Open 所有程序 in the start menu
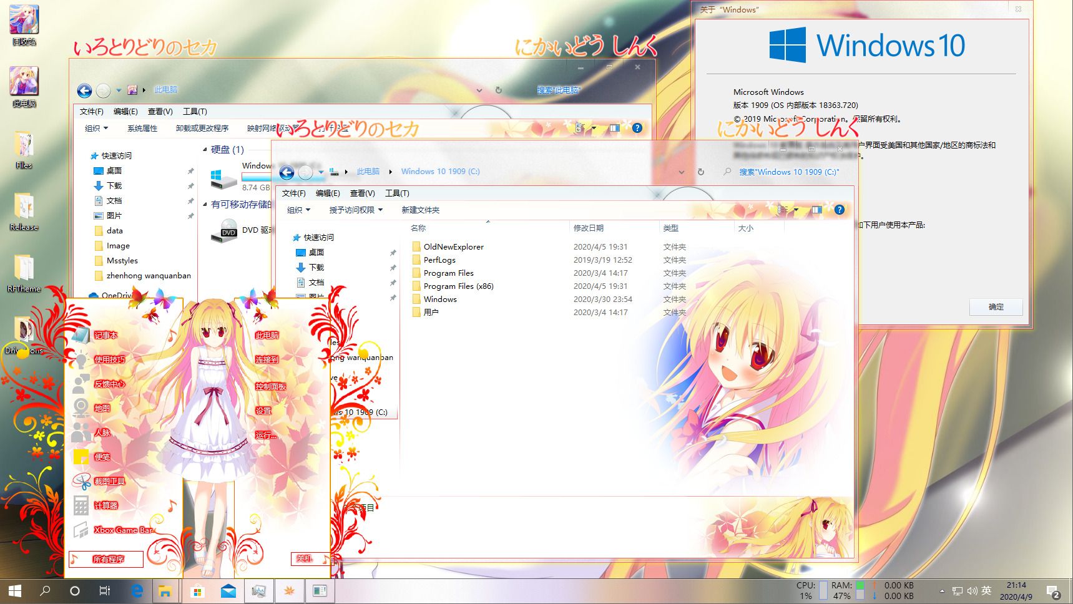 click(107, 559)
